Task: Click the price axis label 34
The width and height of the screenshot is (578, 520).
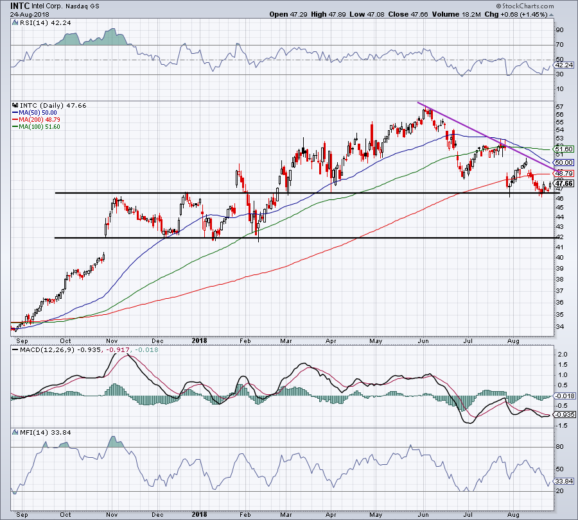Action: coord(559,327)
